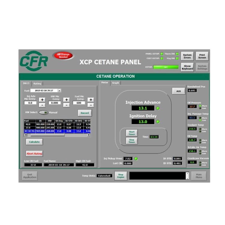Select the table row with fuel 37.0

[x=57, y=128]
